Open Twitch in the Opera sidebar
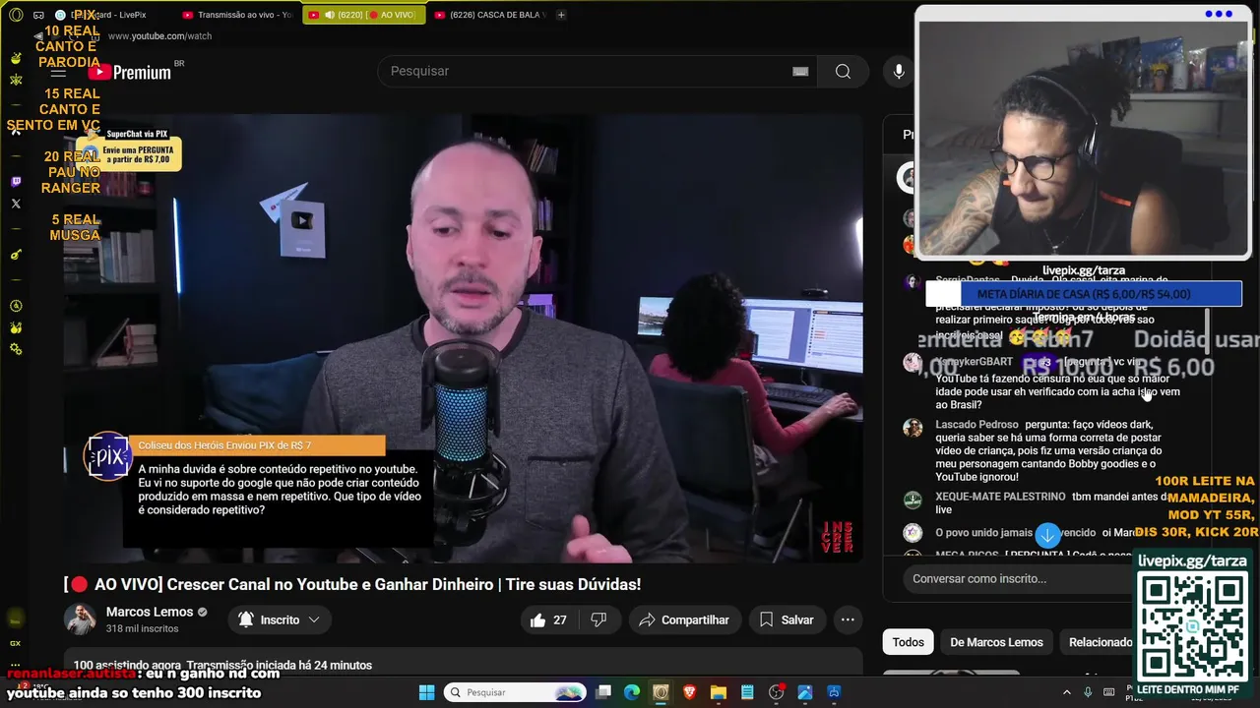The height and width of the screenshot is (708, 1260). tap(16, 182)
